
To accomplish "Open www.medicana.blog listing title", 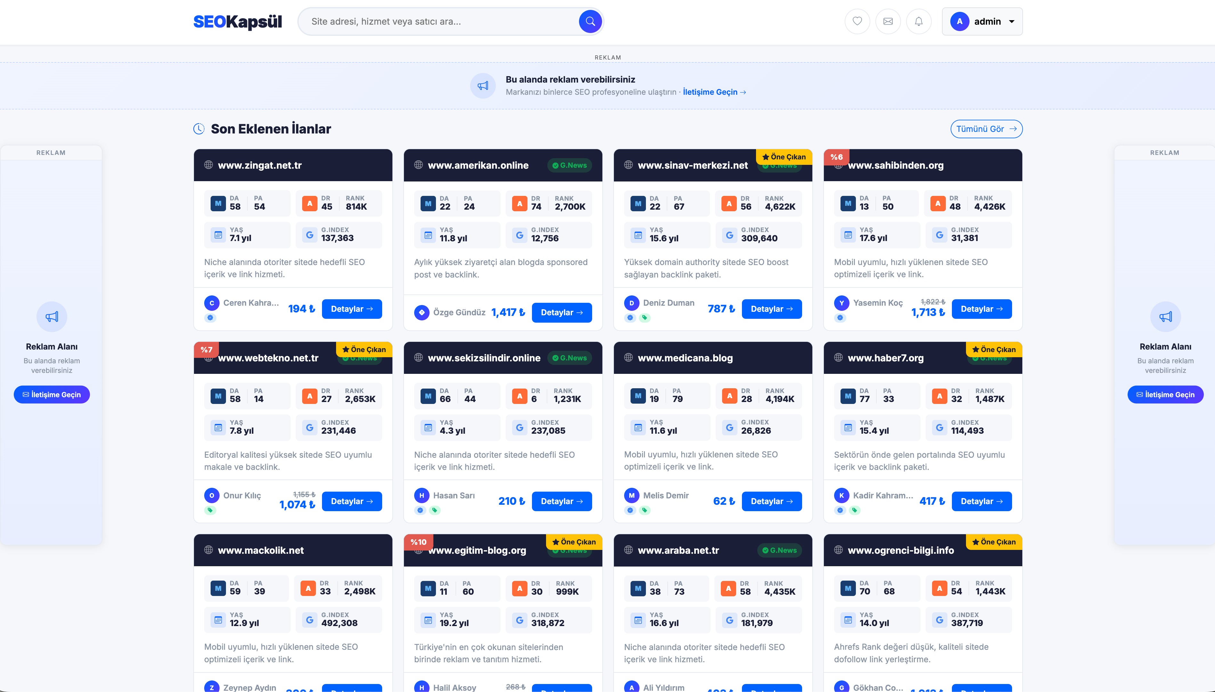I will 685,358.
